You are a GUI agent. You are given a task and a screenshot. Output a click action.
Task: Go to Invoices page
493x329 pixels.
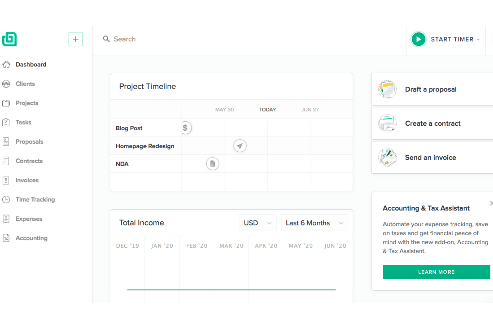click(x=27, y=180)
